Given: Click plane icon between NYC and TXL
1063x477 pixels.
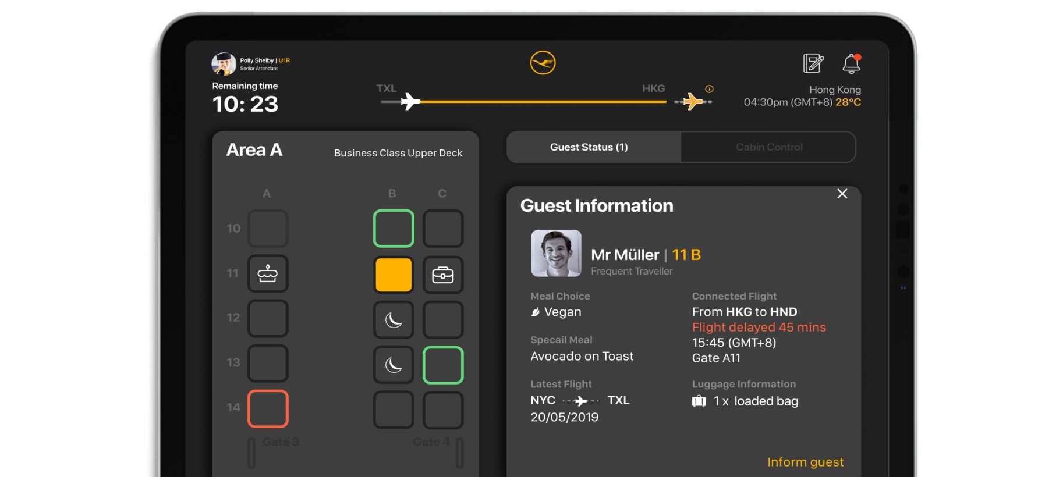Looking at the screenshot, I should coord(580,401).
